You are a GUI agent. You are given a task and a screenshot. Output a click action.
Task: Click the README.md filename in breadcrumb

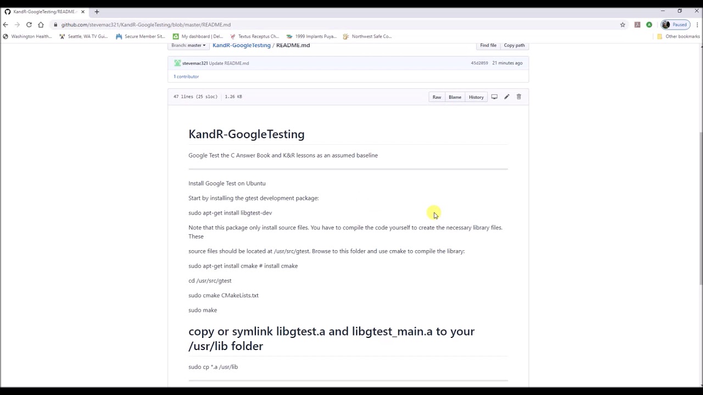point(293,46)
